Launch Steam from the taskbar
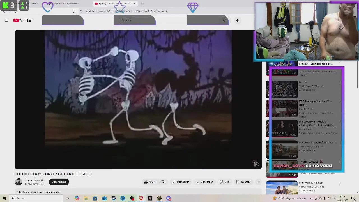The width and height of the screenshot is (359, 202). pos(113,198)
